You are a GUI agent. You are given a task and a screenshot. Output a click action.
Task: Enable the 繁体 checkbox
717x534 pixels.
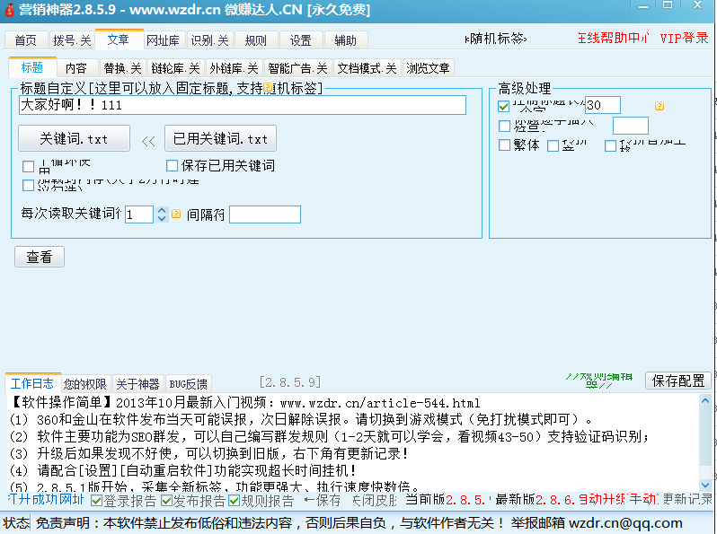[x=504, y=144]
